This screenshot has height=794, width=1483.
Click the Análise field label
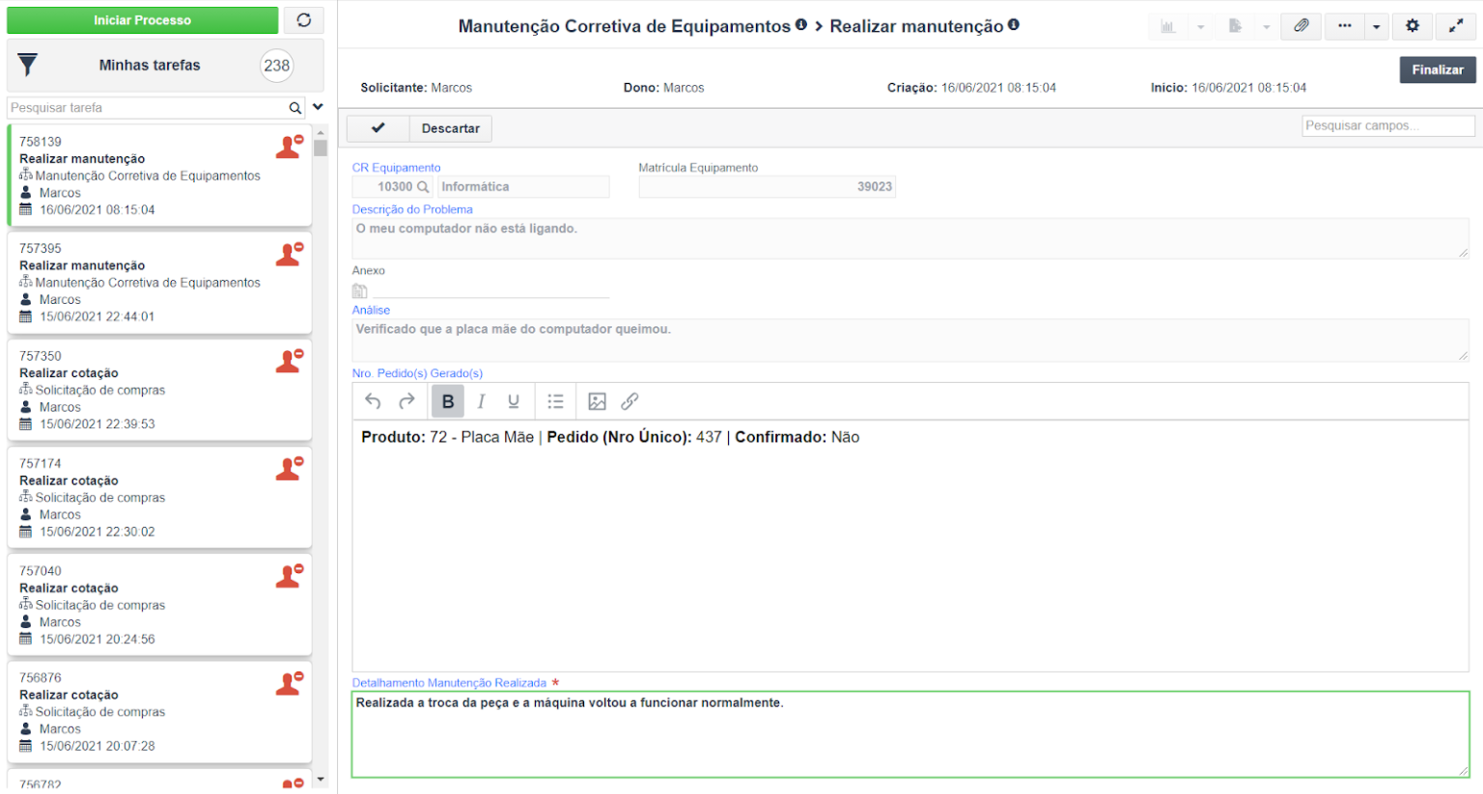(x=371, y=311)
